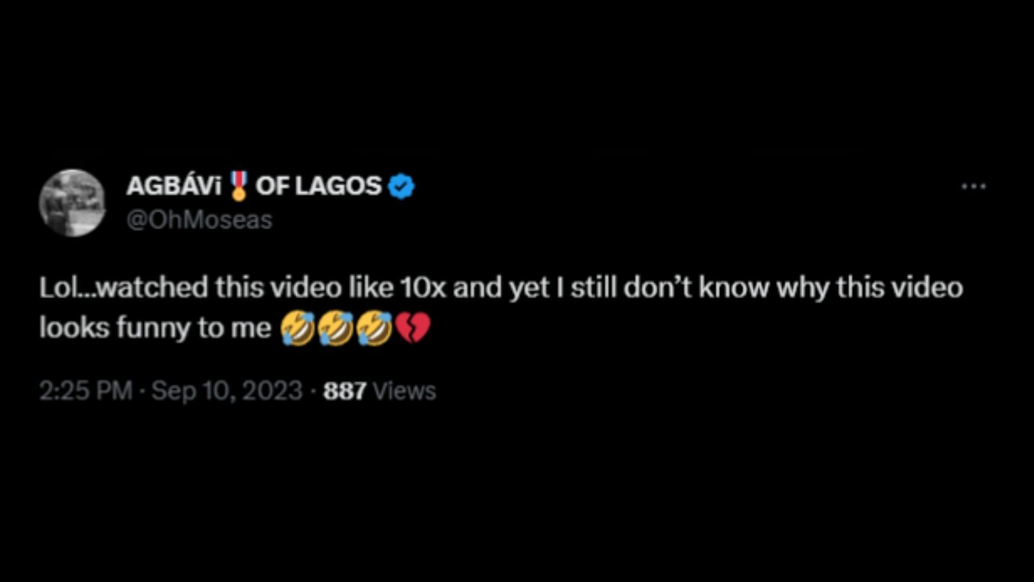Viewport: 1034px width, 582px height.
Task: Open the @OhMoseas handle link
Action: click(x=200, y=220)
